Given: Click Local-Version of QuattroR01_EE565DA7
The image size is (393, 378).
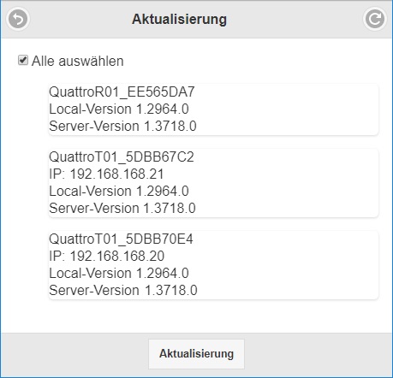Looking at the screenshot, I should [119, 109].
